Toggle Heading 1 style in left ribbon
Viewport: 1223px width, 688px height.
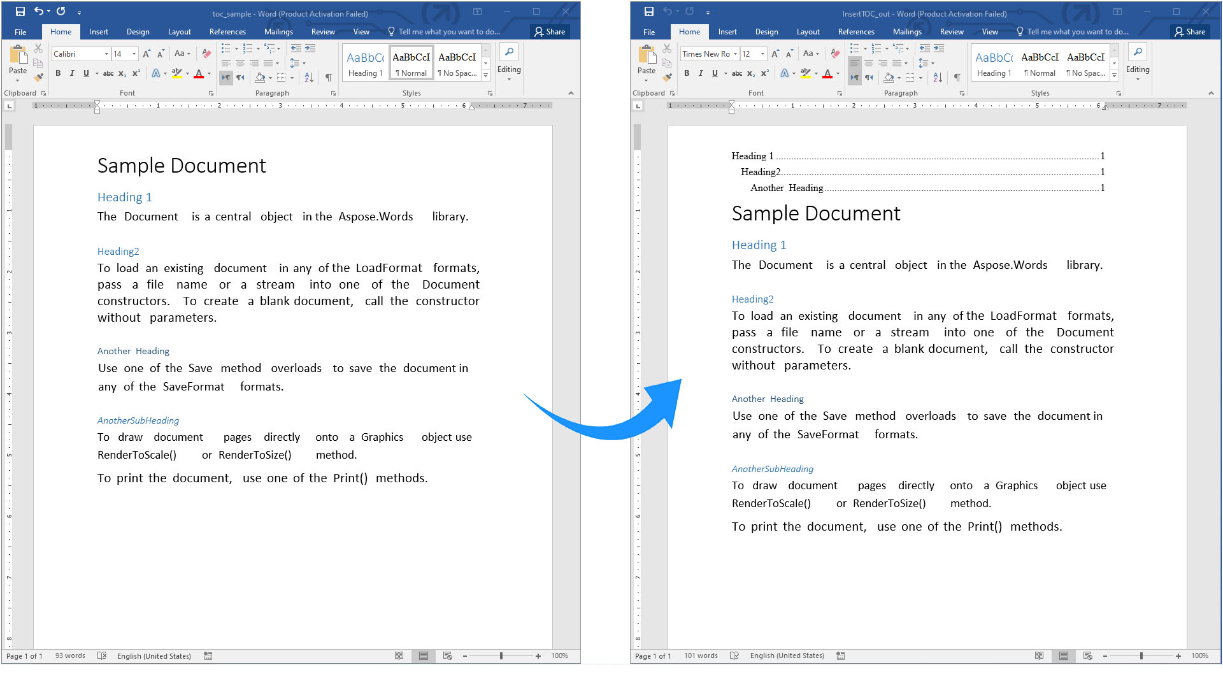364,63
